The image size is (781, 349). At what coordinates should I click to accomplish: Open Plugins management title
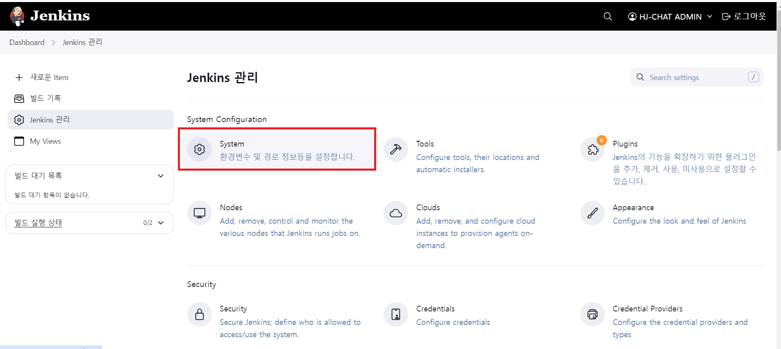625,144
